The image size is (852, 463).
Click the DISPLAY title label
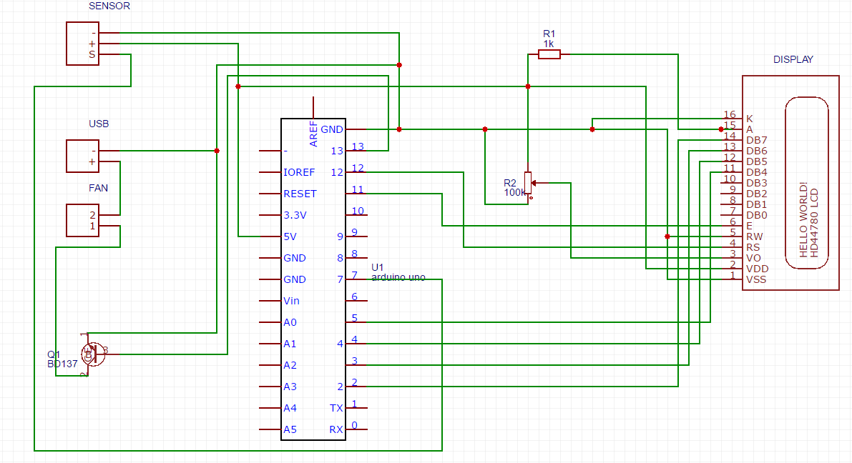(x=793, y=59)
